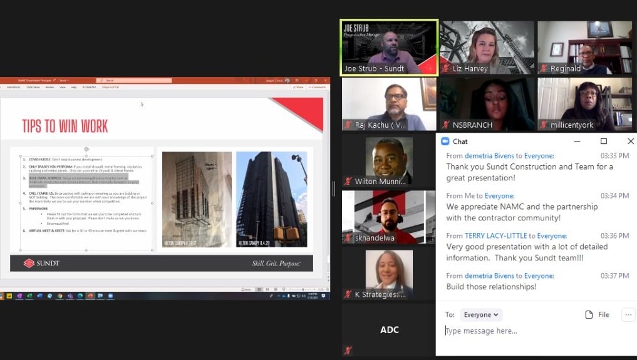The width and height of the screenshot is (637, 360).
Task: Open the Zoom taskbar icon
Action: click(110, 296)
